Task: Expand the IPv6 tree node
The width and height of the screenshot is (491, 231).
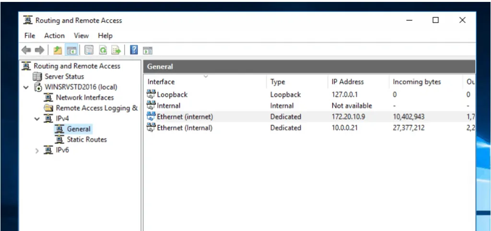Action: coord(37,151)
